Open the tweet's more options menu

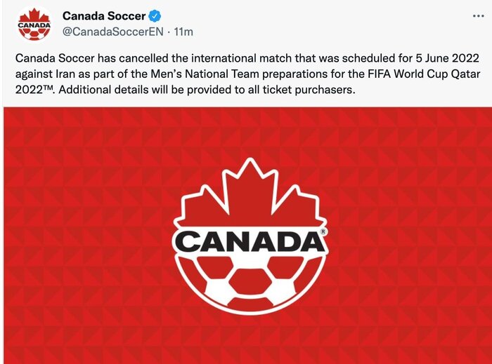477,15
